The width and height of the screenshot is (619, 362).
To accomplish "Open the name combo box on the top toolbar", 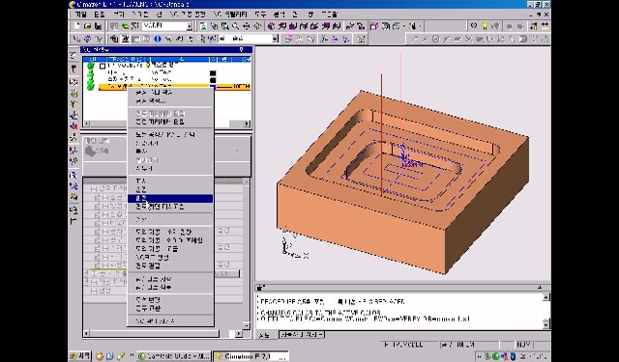I will click(190, 26).
